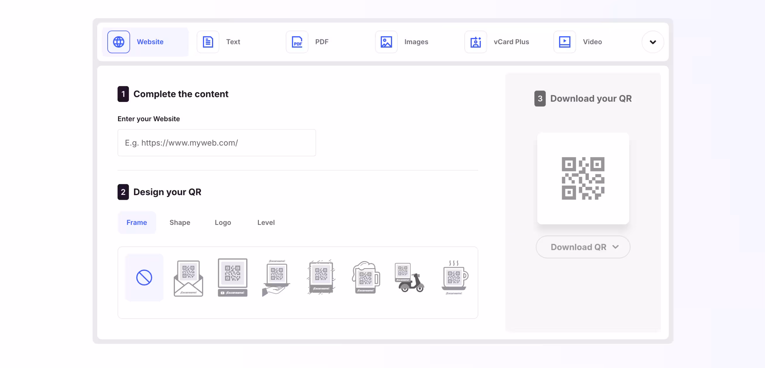The height and width of the screenshot is (368, 765).
Task: Focus the website URL input field
Action: coord(217,143)
